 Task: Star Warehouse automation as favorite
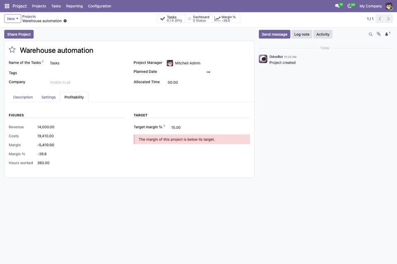(x=12, y=50)
